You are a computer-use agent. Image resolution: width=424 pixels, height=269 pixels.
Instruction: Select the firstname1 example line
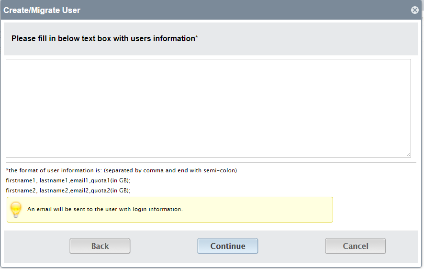click(68, 180)
